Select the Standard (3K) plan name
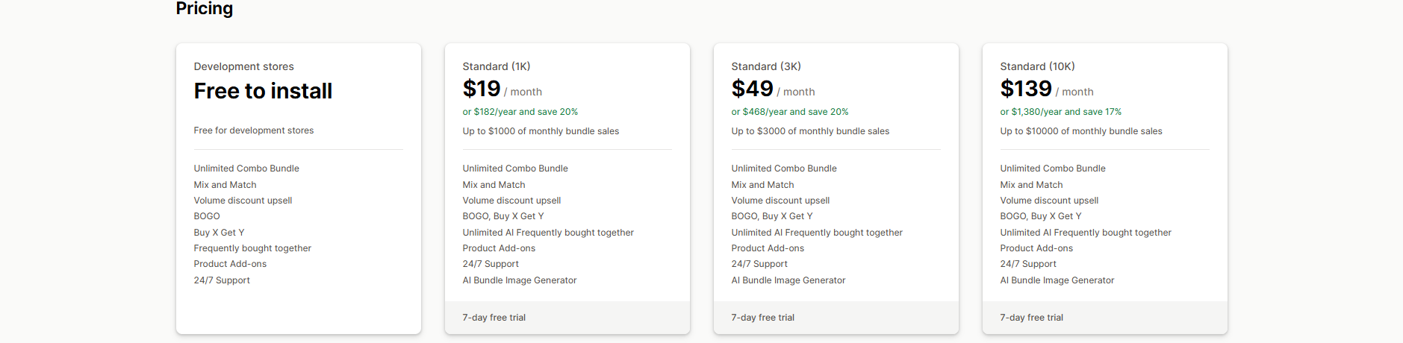This screenshot has height=343, width=1403. (765, 66)
